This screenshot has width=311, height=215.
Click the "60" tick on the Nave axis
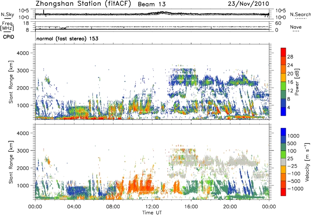click(278, 23)
